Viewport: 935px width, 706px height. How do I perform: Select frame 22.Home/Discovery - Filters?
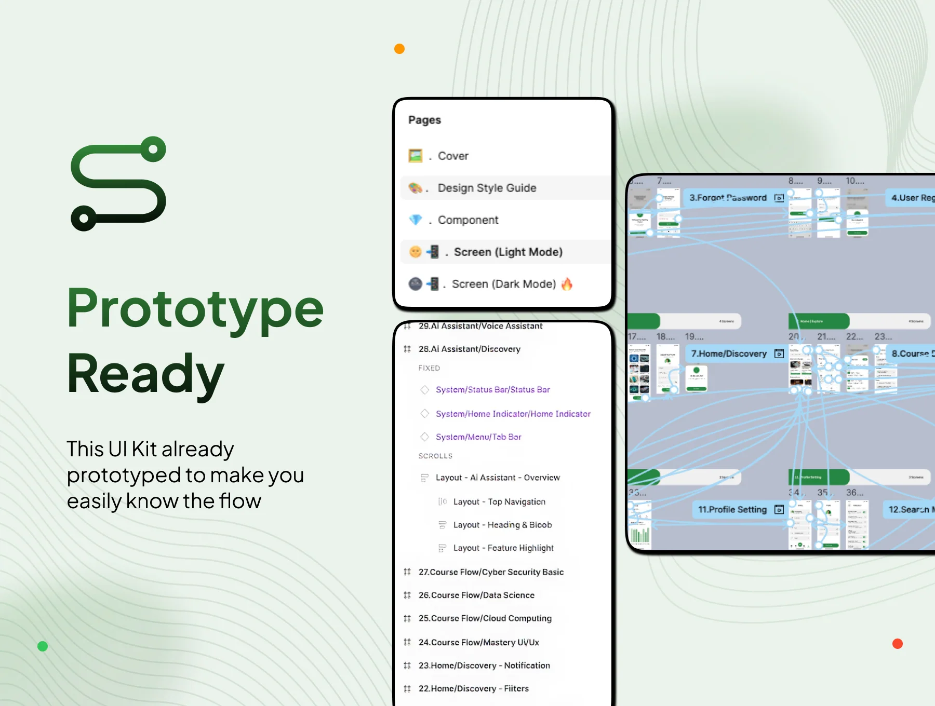[x=474, y=689]
